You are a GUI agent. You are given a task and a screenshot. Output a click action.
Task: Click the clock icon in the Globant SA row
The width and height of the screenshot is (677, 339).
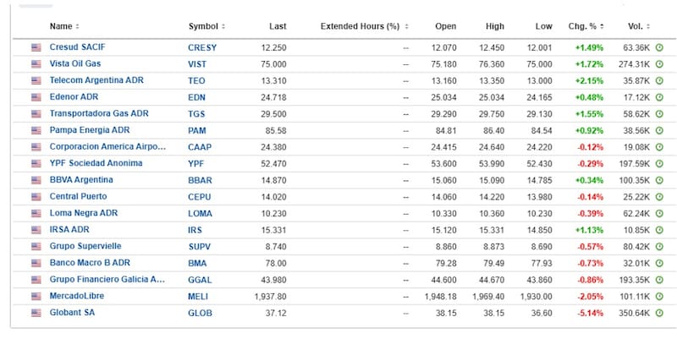pos(659,313)
